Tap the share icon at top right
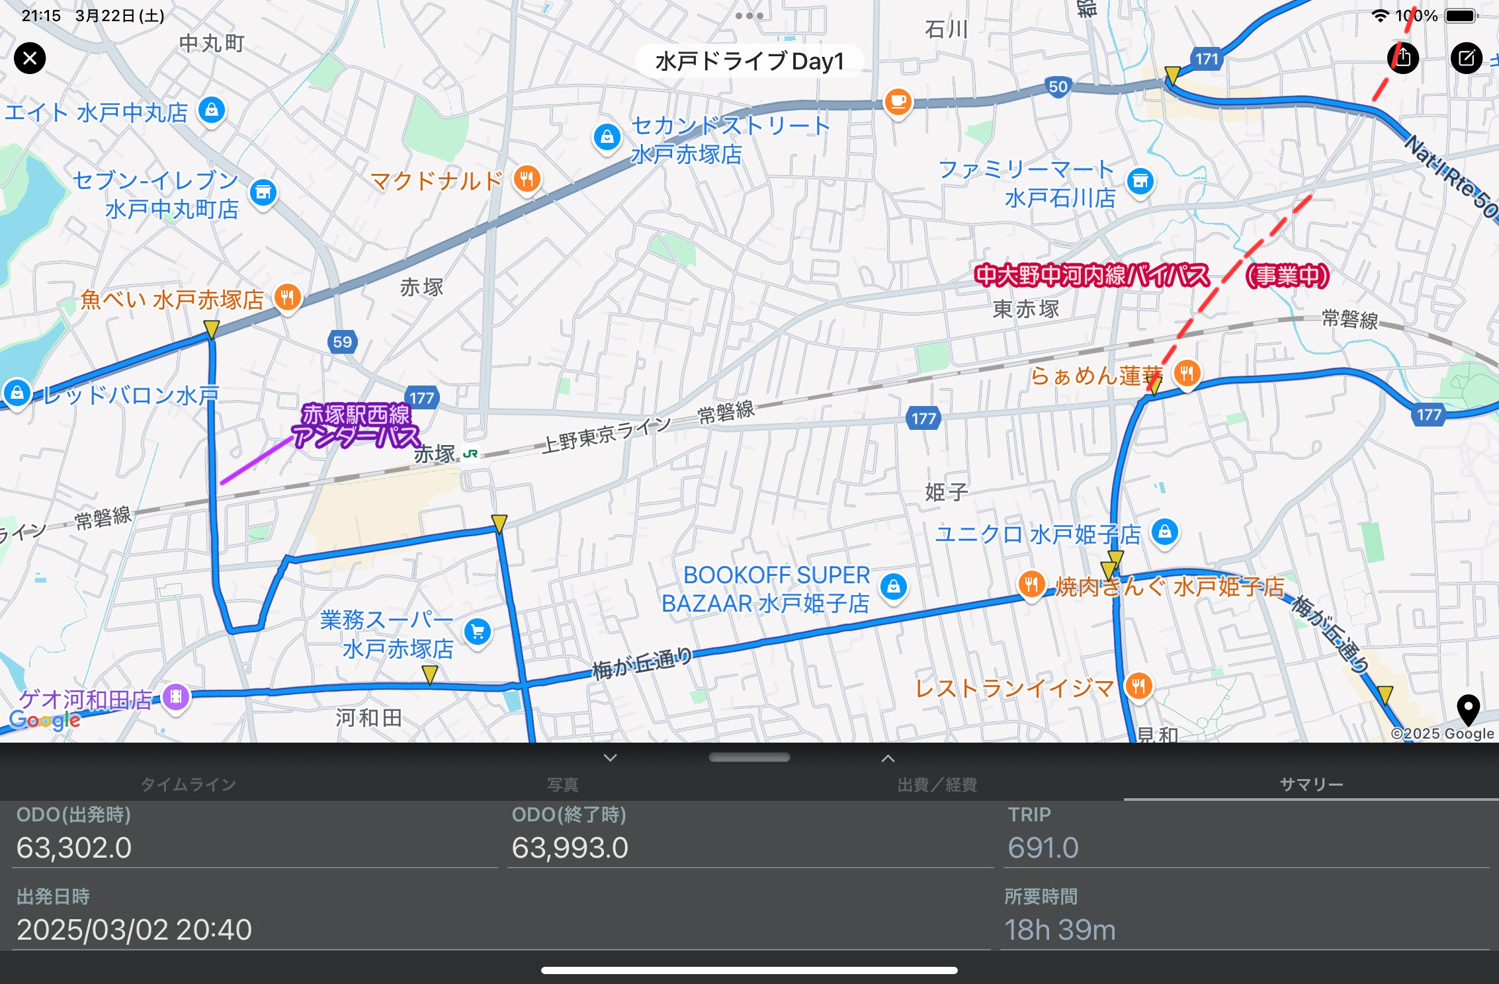 point(1403,58)
